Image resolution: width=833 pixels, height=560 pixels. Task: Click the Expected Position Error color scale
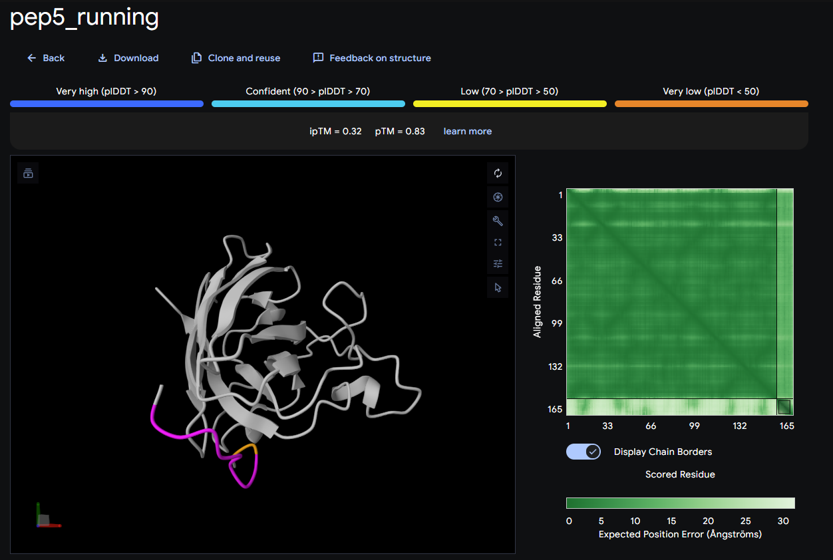[680, 503]
